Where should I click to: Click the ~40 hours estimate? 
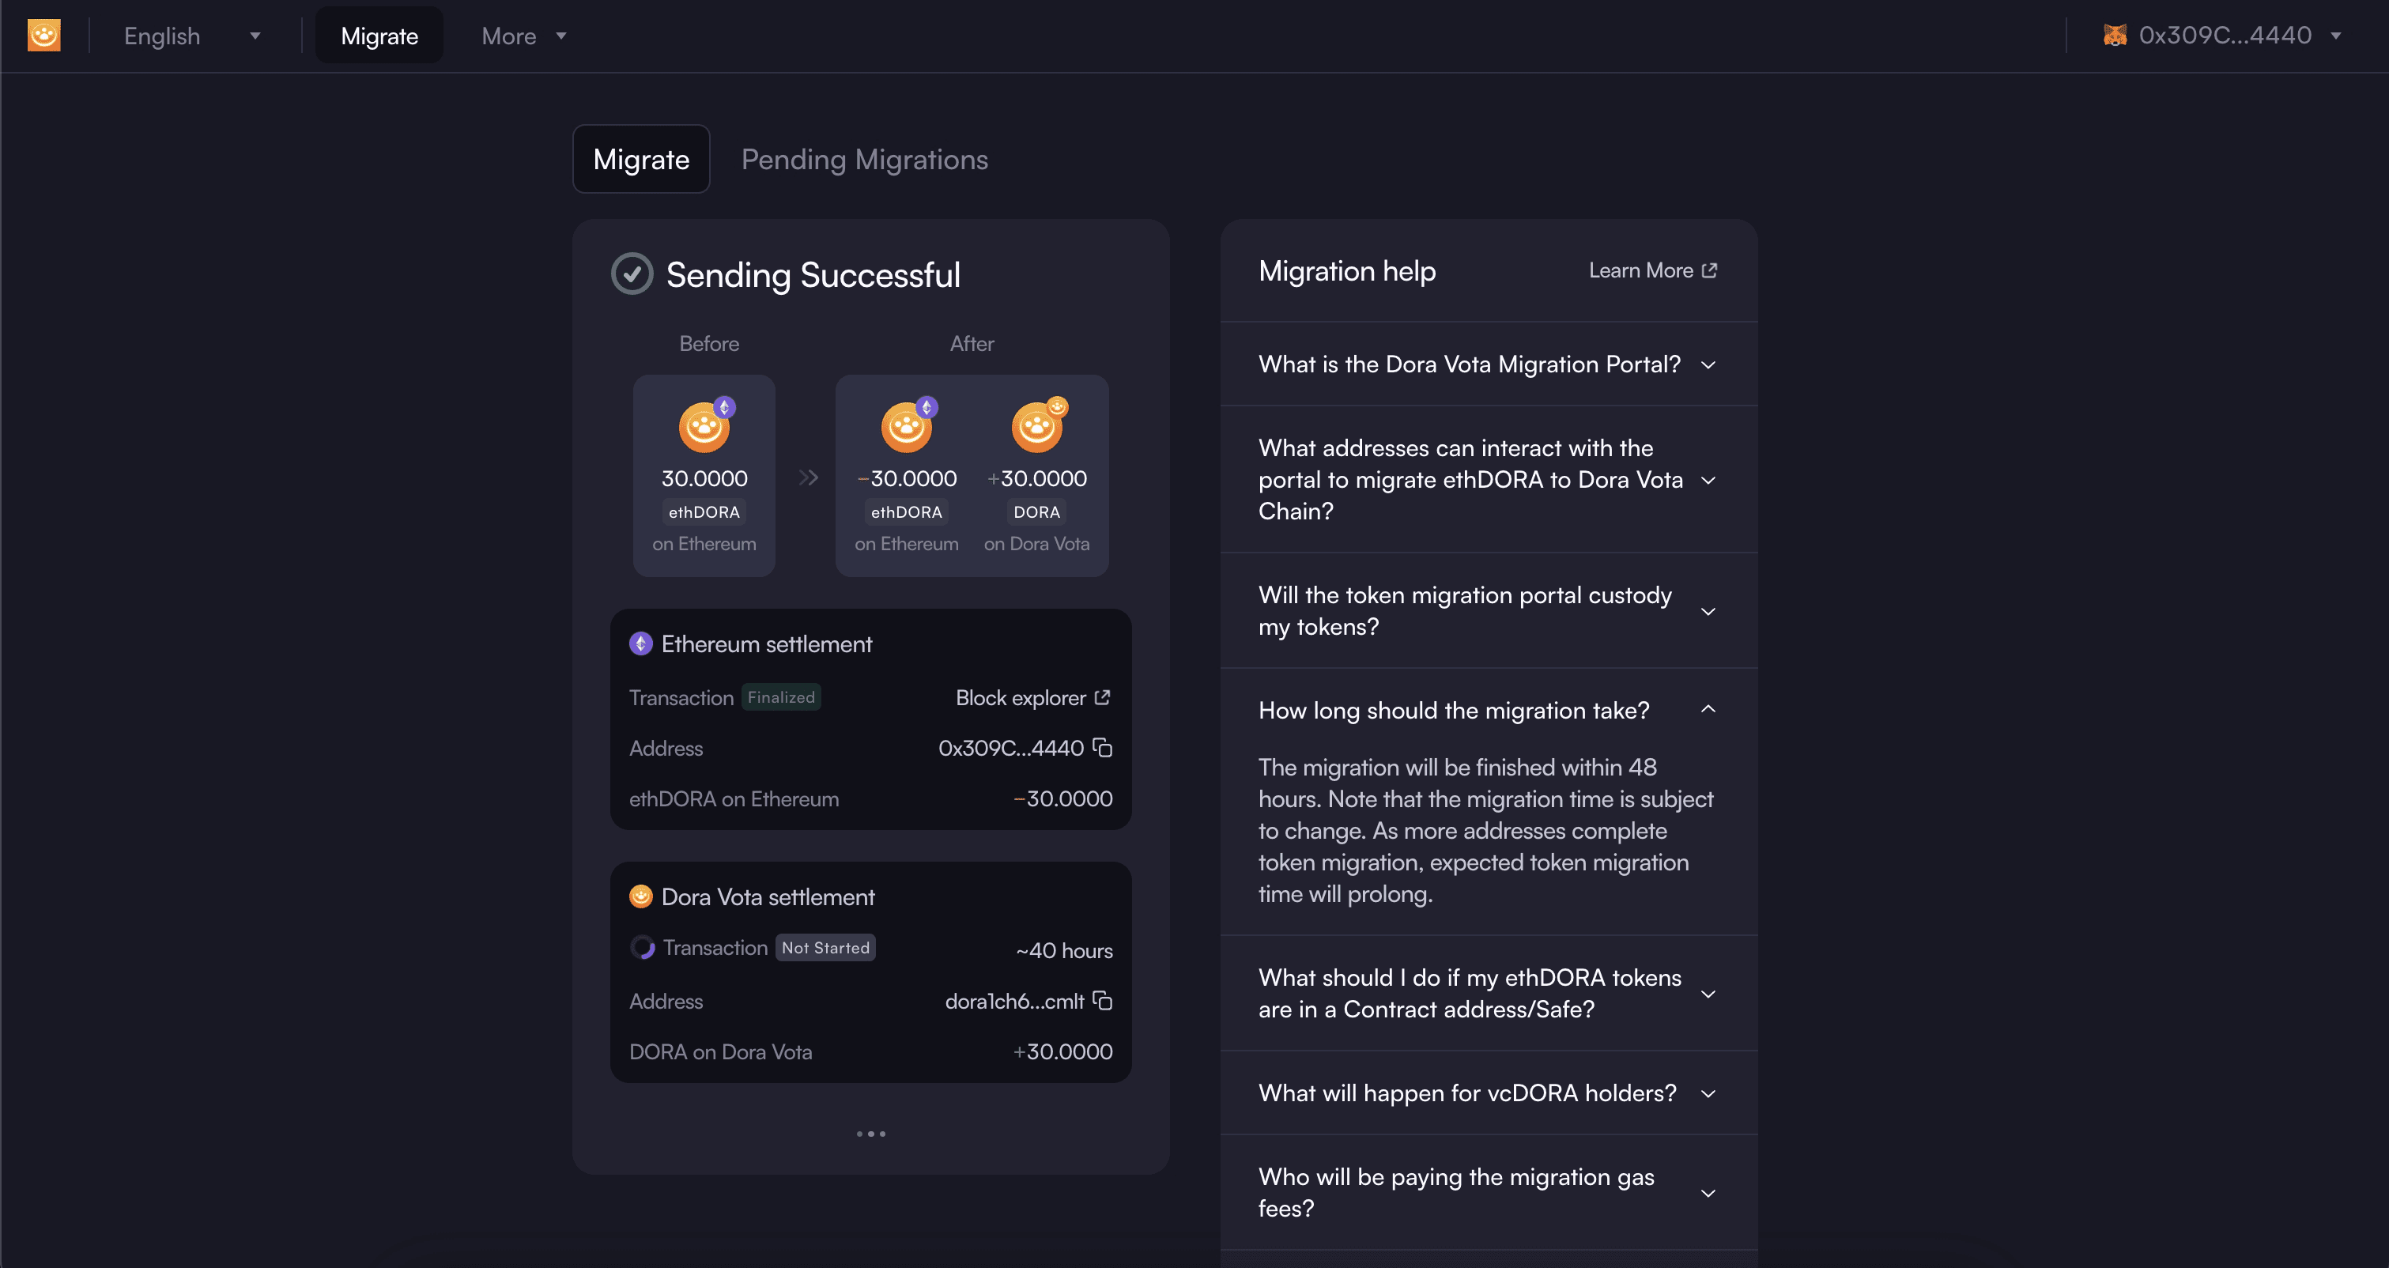coord(1064,950)
